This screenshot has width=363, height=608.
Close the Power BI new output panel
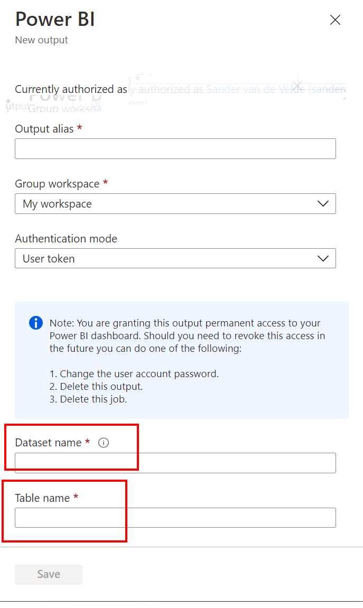335,20
